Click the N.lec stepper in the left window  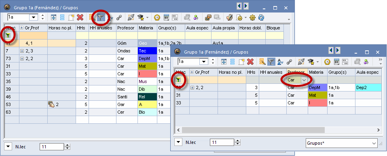tap(68, 147)
